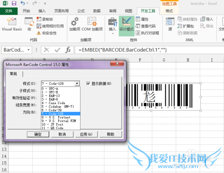Collapse the Style (样式) combo box arrow
This screenshot has width=224, height=173.
pyautogui.click(x=77, y=84)
